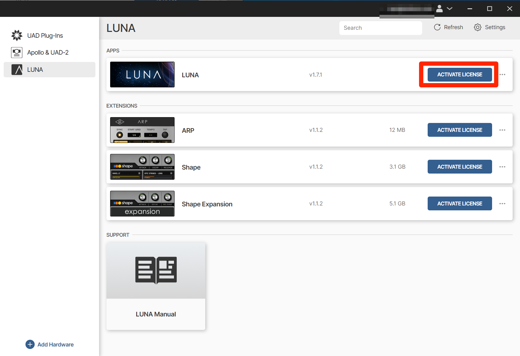Click the ARP size 12 MB text
The image size is (520, 356).
[397, 130]
